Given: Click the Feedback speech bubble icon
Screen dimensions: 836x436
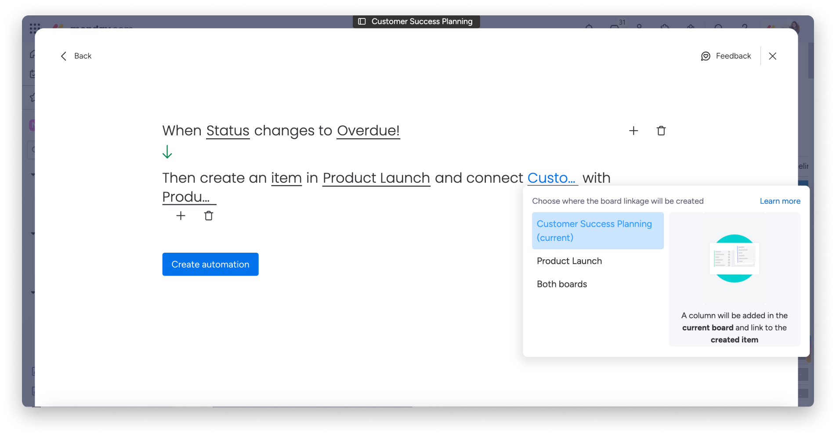Looking at the screenshot, I should pos(706,56).
